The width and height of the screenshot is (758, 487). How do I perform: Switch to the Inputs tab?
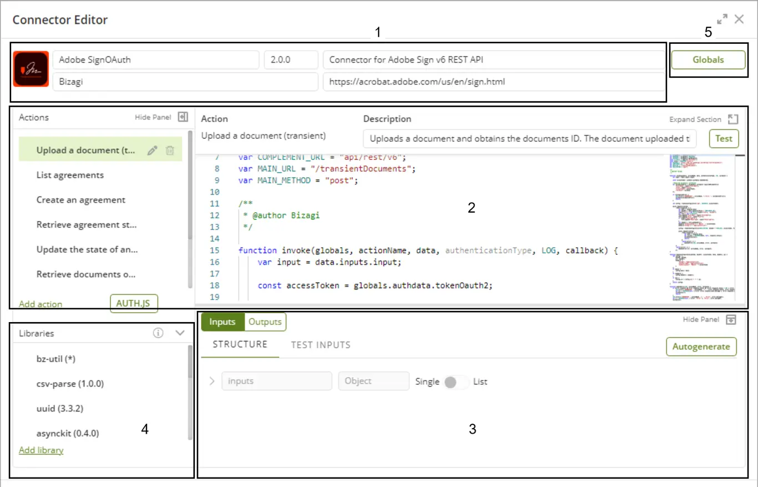click(222, 322)
